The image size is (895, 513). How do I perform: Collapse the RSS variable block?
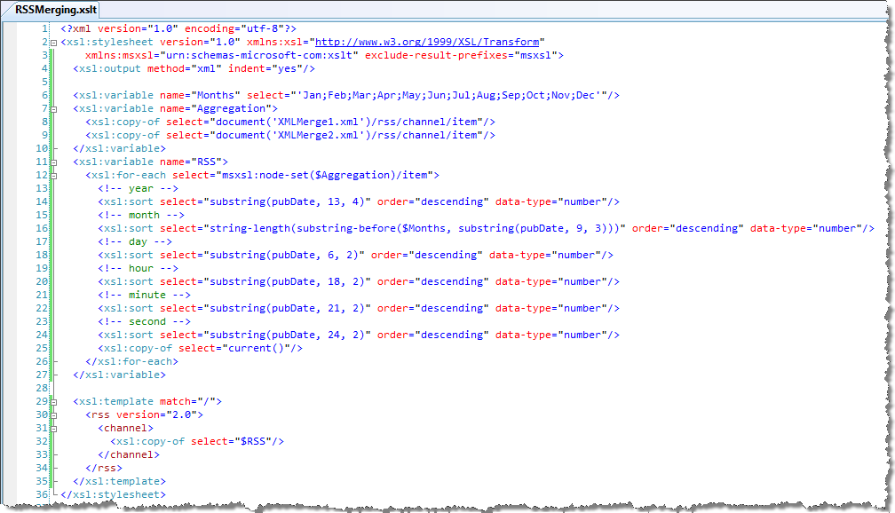[53, 162]
